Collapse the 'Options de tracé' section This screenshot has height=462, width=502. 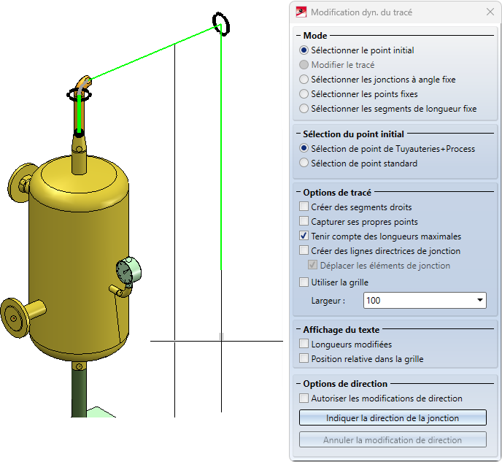tap(298, 193)
